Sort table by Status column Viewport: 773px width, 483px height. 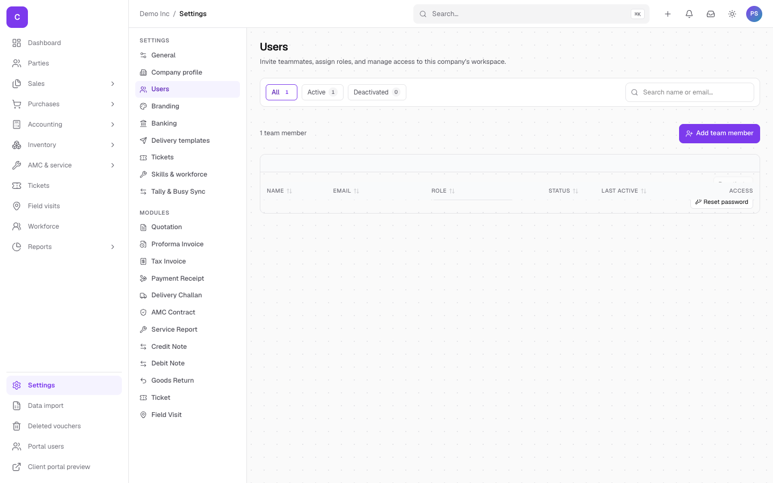(563, 191)
